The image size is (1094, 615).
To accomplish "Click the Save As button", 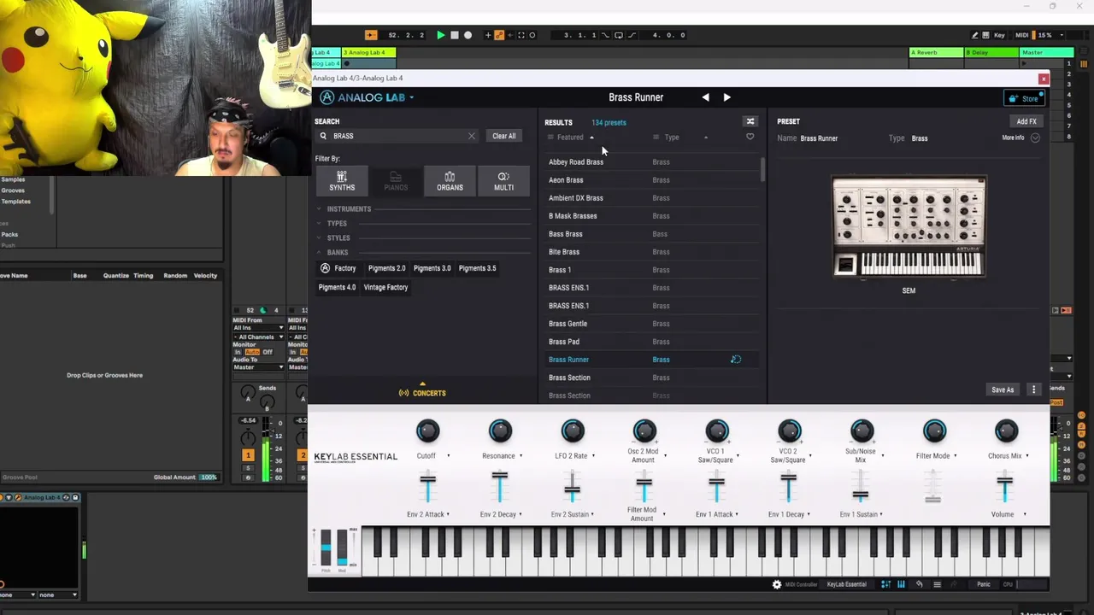I will (x=1002, y=390).
